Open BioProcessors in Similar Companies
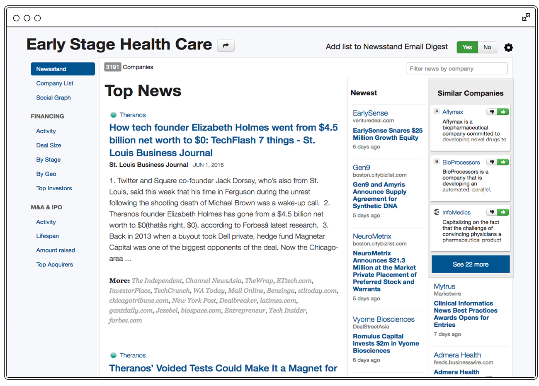 pos(461,162)
